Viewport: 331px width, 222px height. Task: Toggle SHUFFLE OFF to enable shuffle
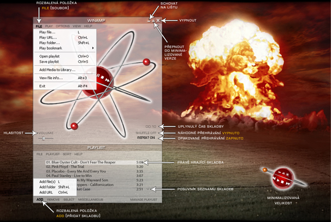tap(146, 133)
